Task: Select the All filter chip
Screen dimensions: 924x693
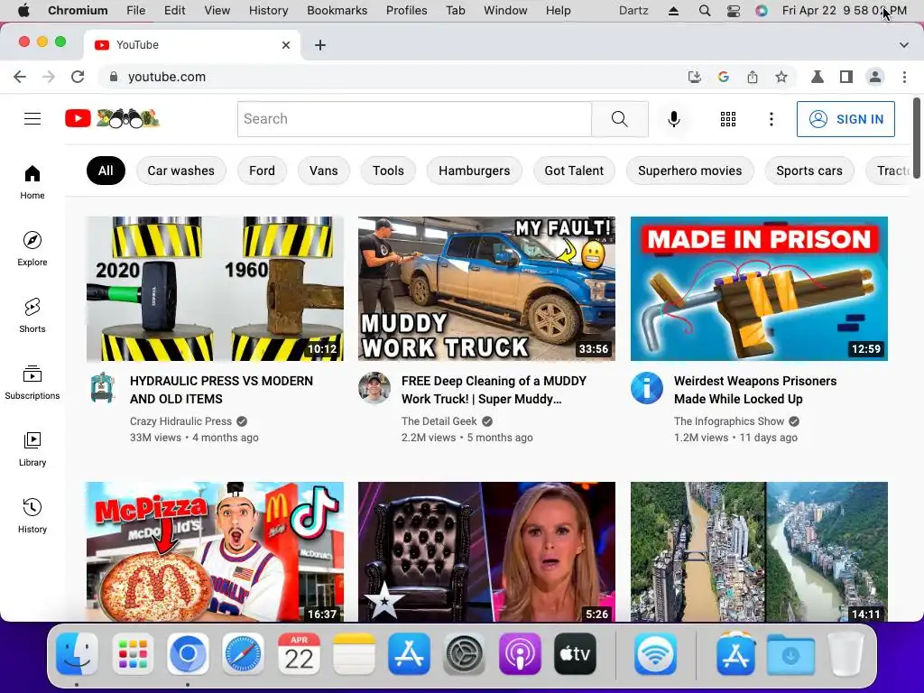Action: pos(106,171)
